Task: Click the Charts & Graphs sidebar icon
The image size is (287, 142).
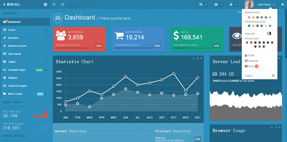Action: coord(5,86)
